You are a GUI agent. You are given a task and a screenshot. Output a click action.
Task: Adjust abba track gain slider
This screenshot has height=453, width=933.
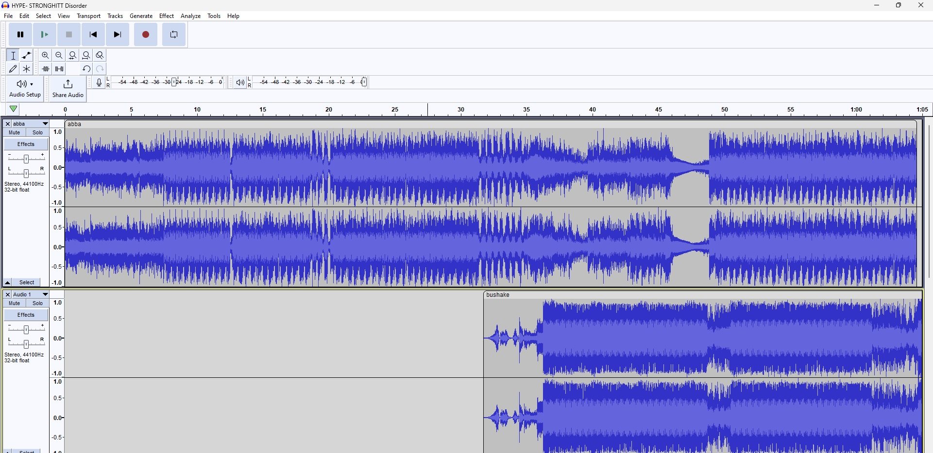pos(26,159)
